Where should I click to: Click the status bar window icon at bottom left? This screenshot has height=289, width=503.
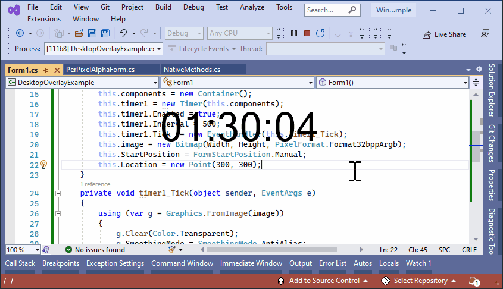pyautogui.click(x=9, y=281)
